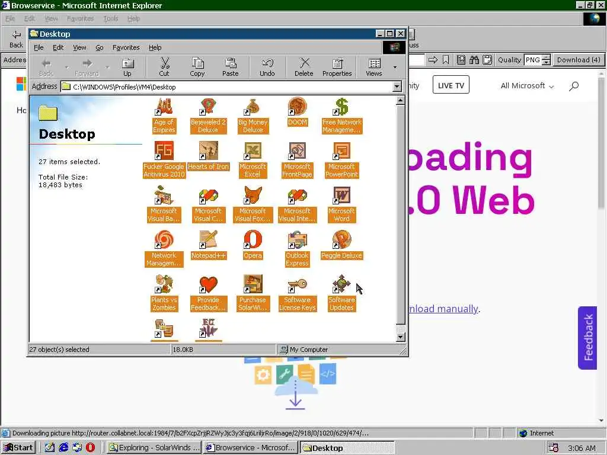Select the Microsoft PowerPoint shortcut
The height and width of the screenshot is (455, 607).
[341, 160]
